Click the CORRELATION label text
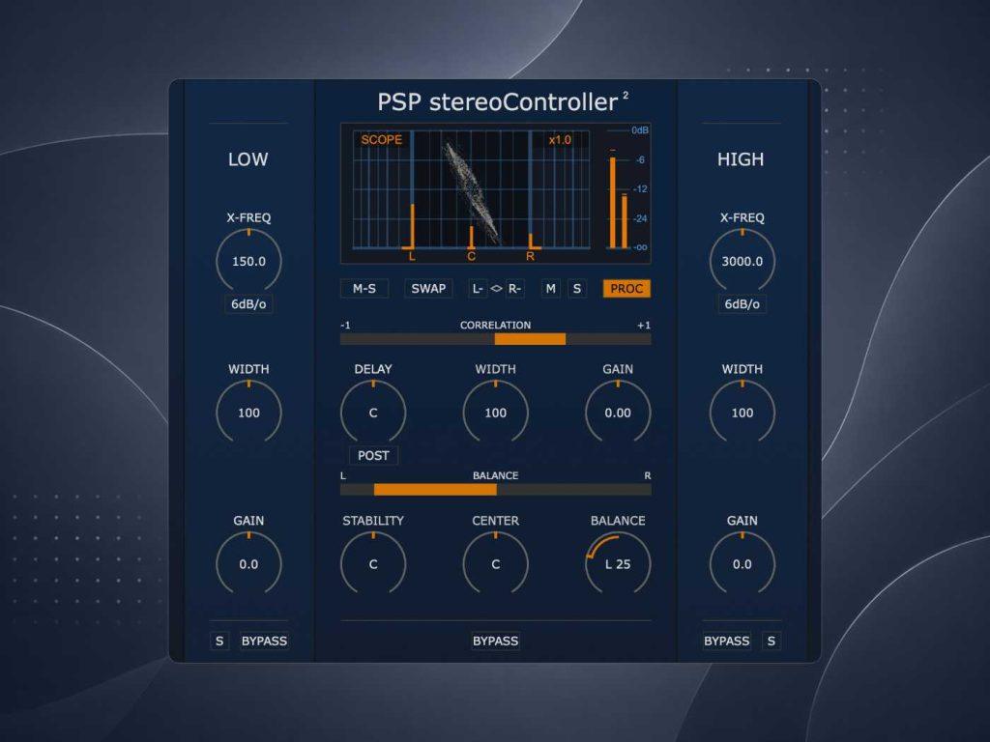This screenshot has width=990, height=742. click(496, 325)
